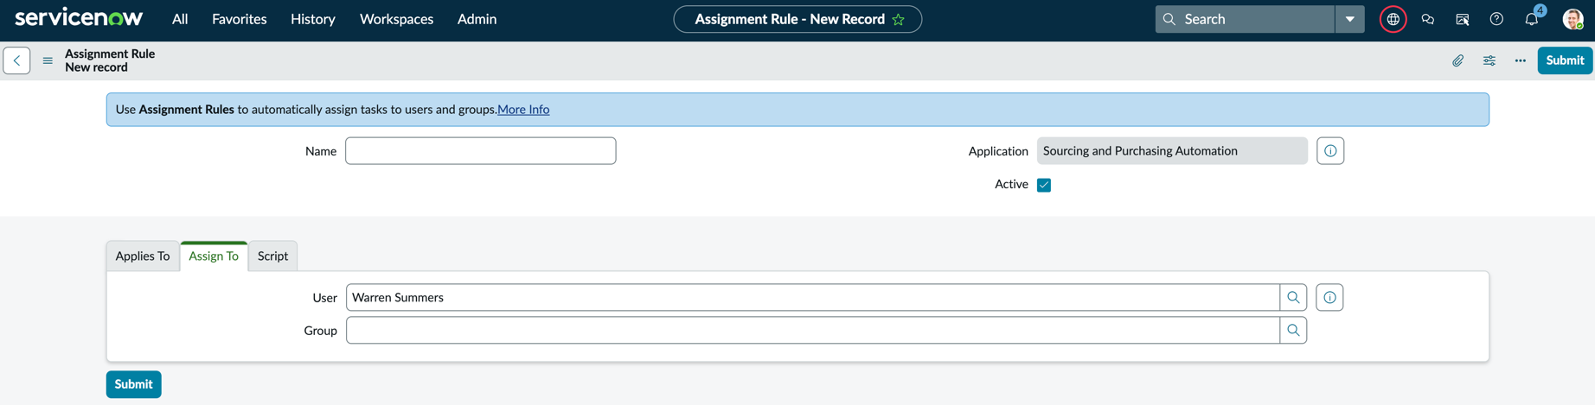The height and width of the screenshot is (405, 1595).
Task: Click the Assignment Rule - New Record title pill
Action: (797, 19)
